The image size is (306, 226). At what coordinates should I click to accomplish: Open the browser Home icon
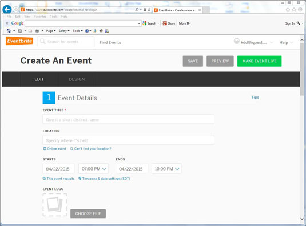[288, 10]
